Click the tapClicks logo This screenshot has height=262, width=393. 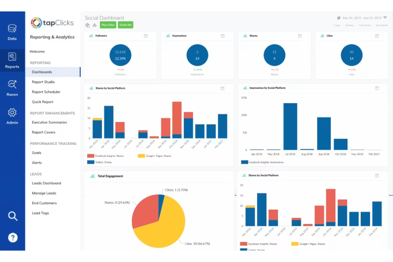point(52,23)
